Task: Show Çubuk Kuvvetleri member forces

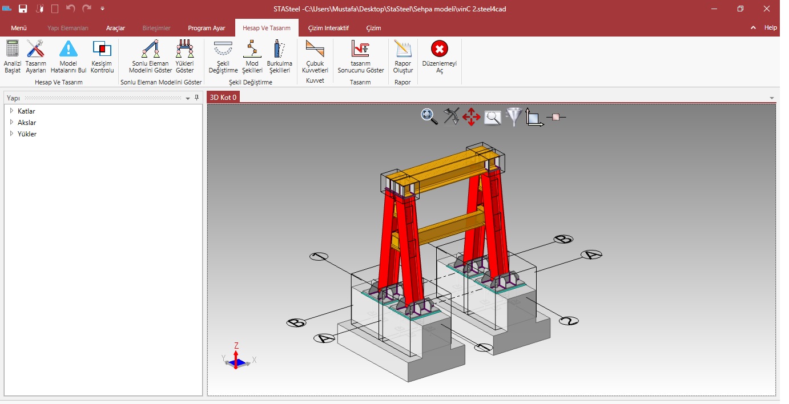Action: 315,56
